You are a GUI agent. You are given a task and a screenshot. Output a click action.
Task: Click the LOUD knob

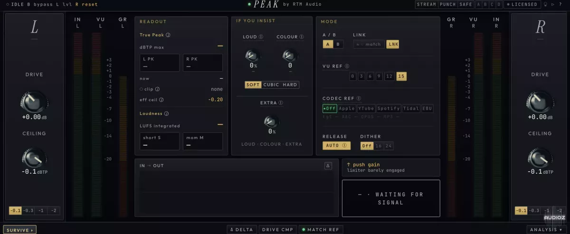[253, 55]
